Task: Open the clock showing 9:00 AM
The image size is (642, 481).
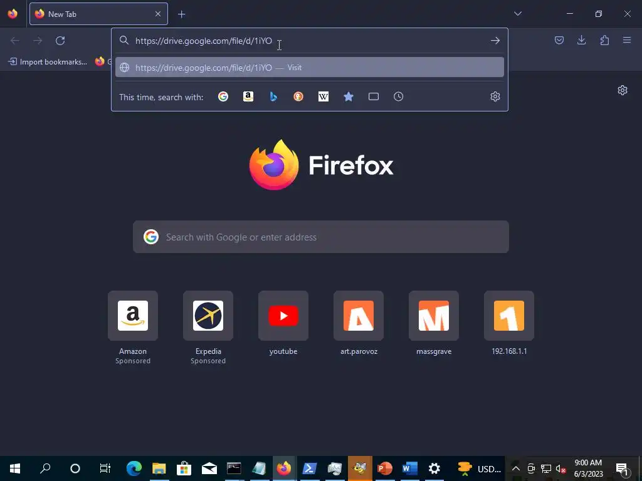Action: pyautogui.click(x=588, y=468)
